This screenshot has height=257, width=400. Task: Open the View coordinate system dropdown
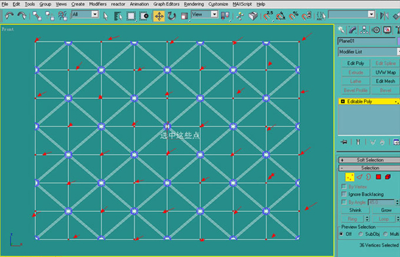coord(205,14)
